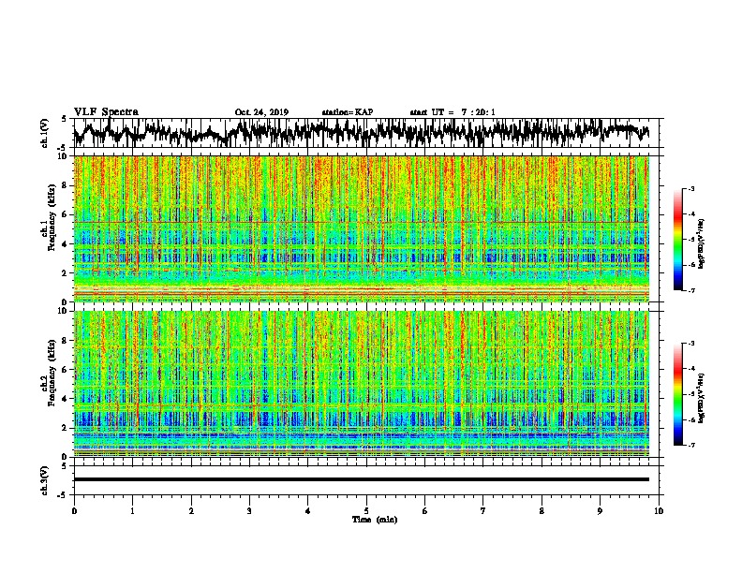This screenshot has width=742, height=573.
Task: Click time axis tick label "10"
Action: click(659, 511)
